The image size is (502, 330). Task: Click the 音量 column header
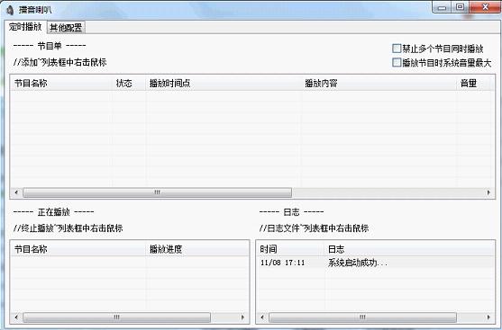click(474, 84)
